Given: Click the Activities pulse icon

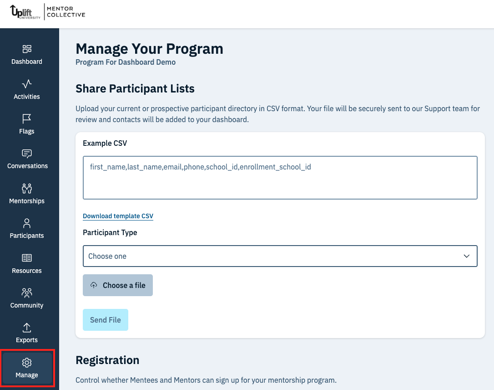Looking at the screenshot, I should pyautogui.click(x=27, y=84).
